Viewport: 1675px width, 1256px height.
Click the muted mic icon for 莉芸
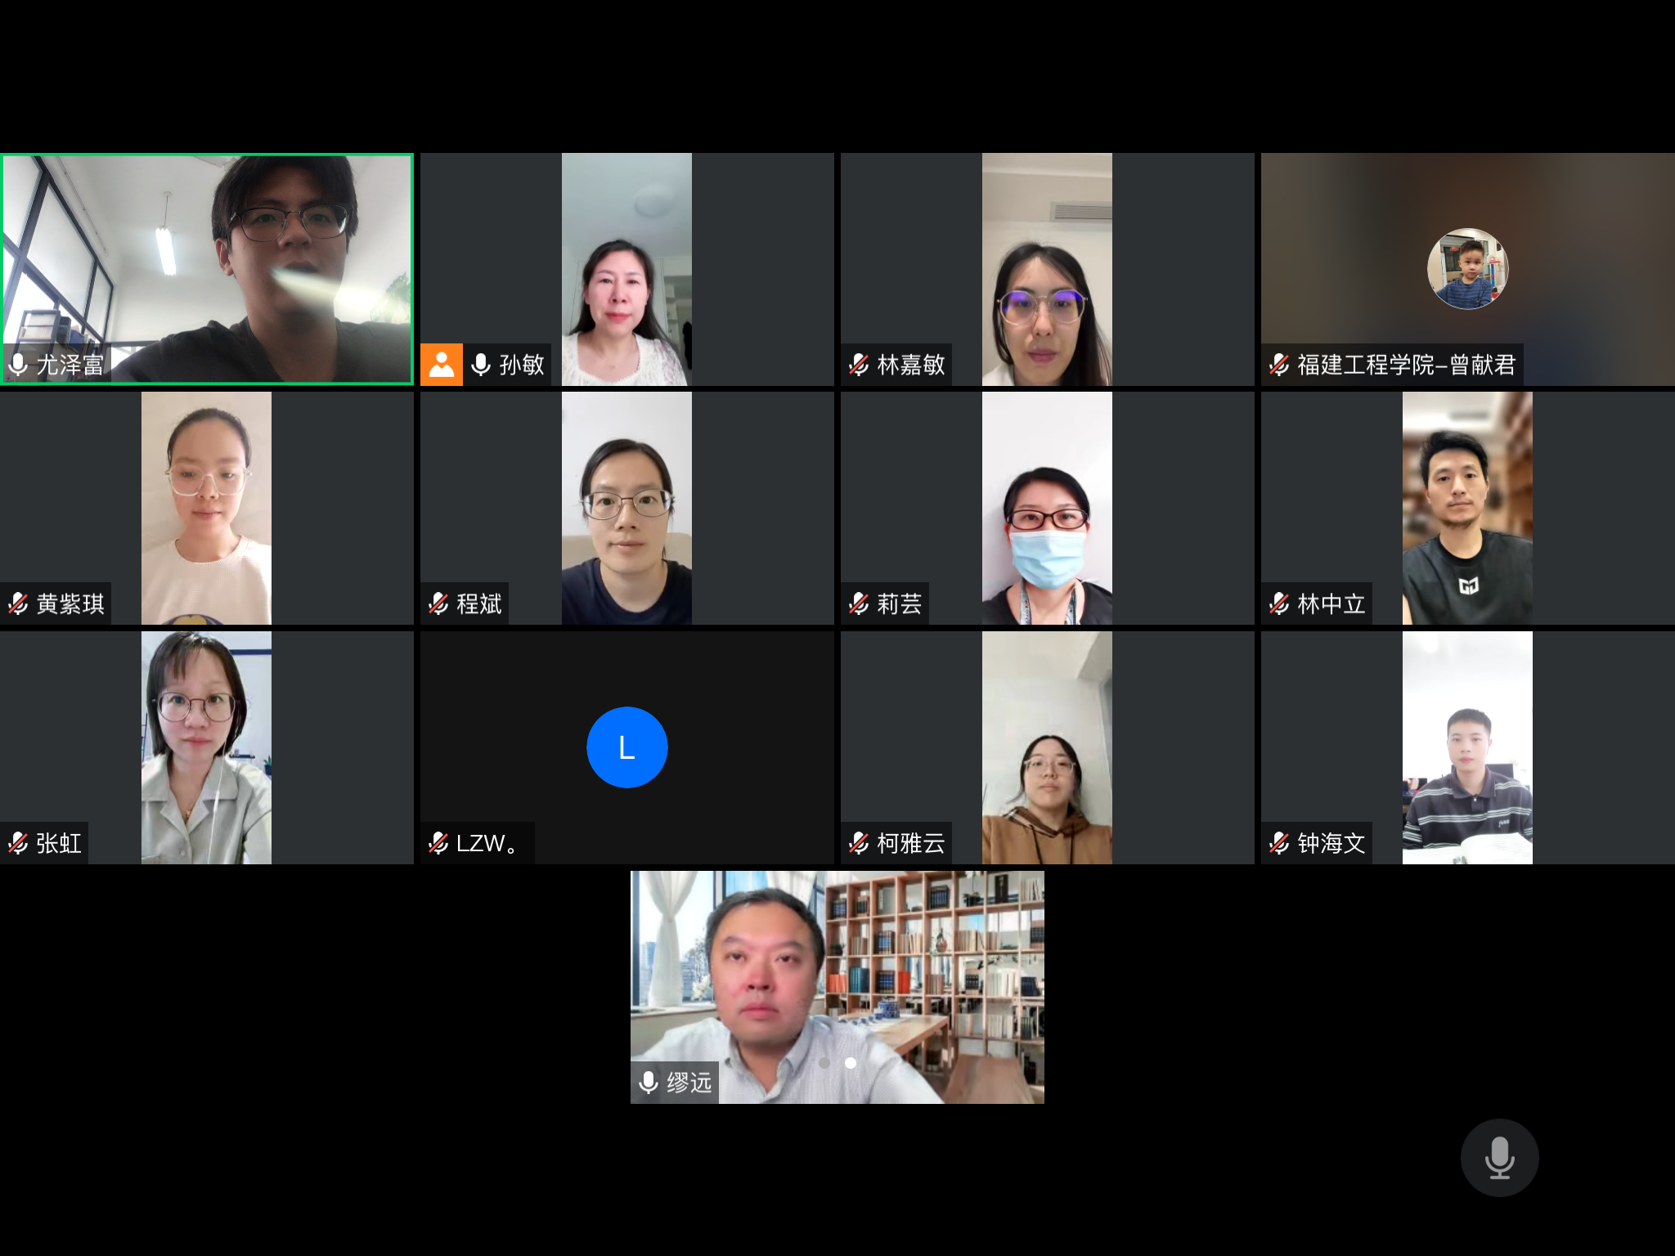859,604
